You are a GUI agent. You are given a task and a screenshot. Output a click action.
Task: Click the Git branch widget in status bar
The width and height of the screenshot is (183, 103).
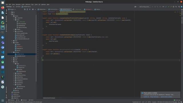click(x=168, y=102)
